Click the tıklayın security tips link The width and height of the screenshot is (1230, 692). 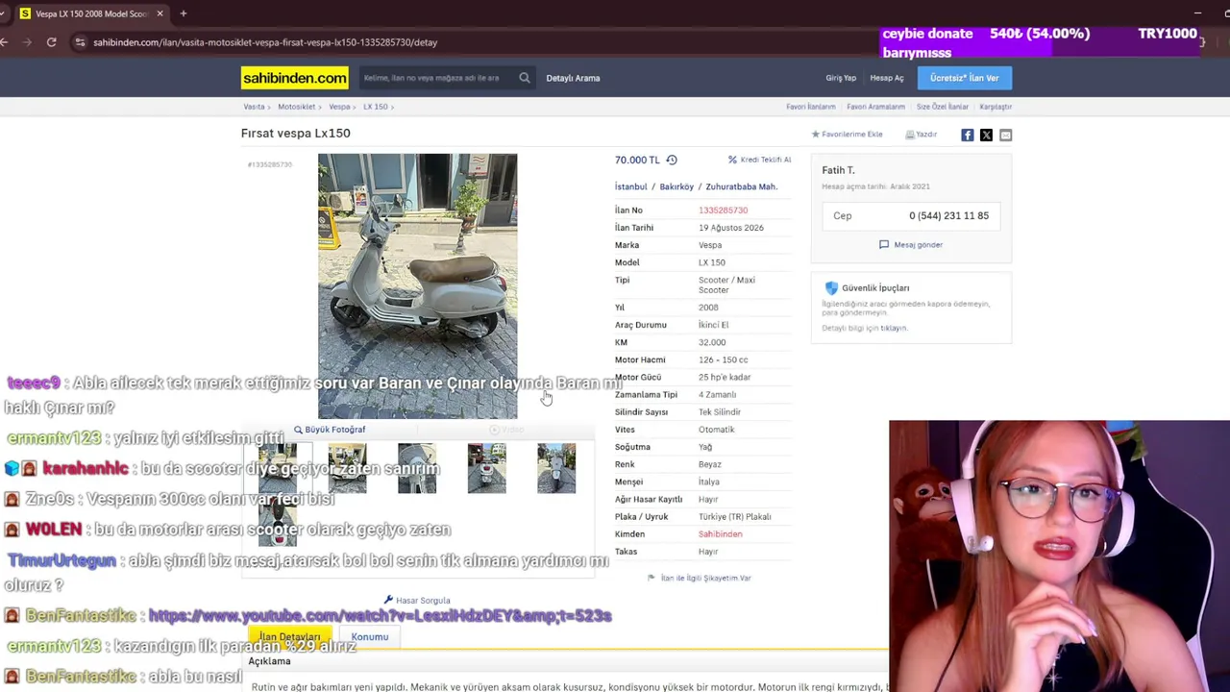894,328
